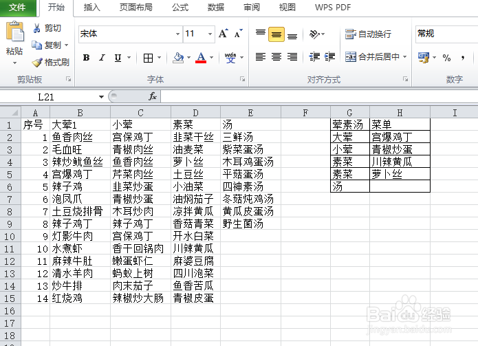
Task: Align text left
Action: pyautogui.click(x=261, y=57)
